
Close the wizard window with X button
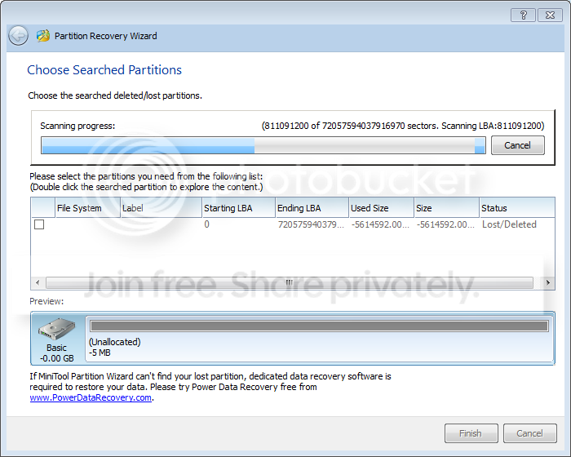(551, 16)
